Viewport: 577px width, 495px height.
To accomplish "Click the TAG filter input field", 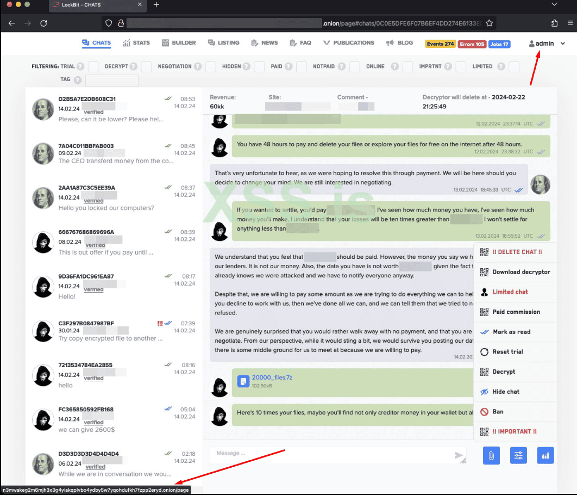I will pyautogui.click(x=112, y=80).
